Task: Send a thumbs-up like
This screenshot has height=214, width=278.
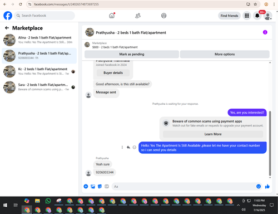Action: [x=267, y=186]
